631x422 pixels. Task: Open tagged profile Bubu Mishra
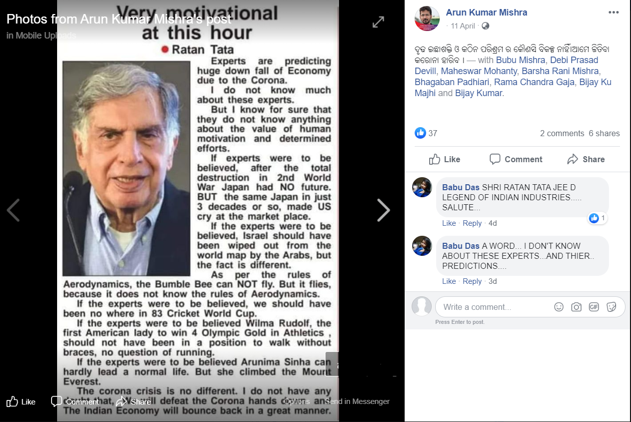coord(520,60)
